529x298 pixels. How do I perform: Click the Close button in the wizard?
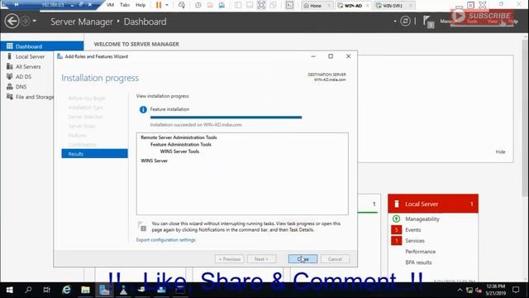coord(303,259)
